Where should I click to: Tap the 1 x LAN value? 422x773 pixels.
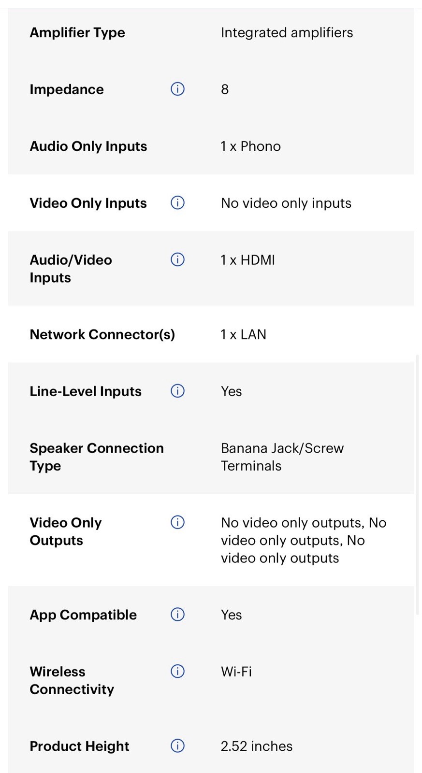point(243,334)
